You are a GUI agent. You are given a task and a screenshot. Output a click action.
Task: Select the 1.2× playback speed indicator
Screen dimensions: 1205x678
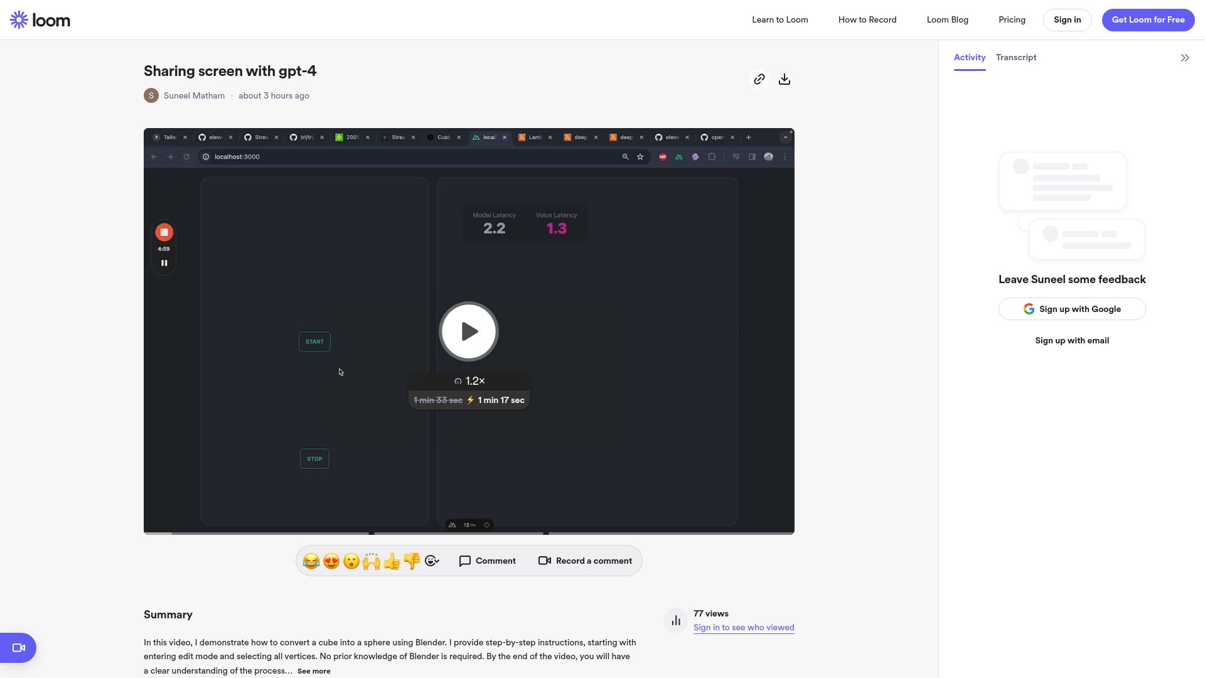469,381
